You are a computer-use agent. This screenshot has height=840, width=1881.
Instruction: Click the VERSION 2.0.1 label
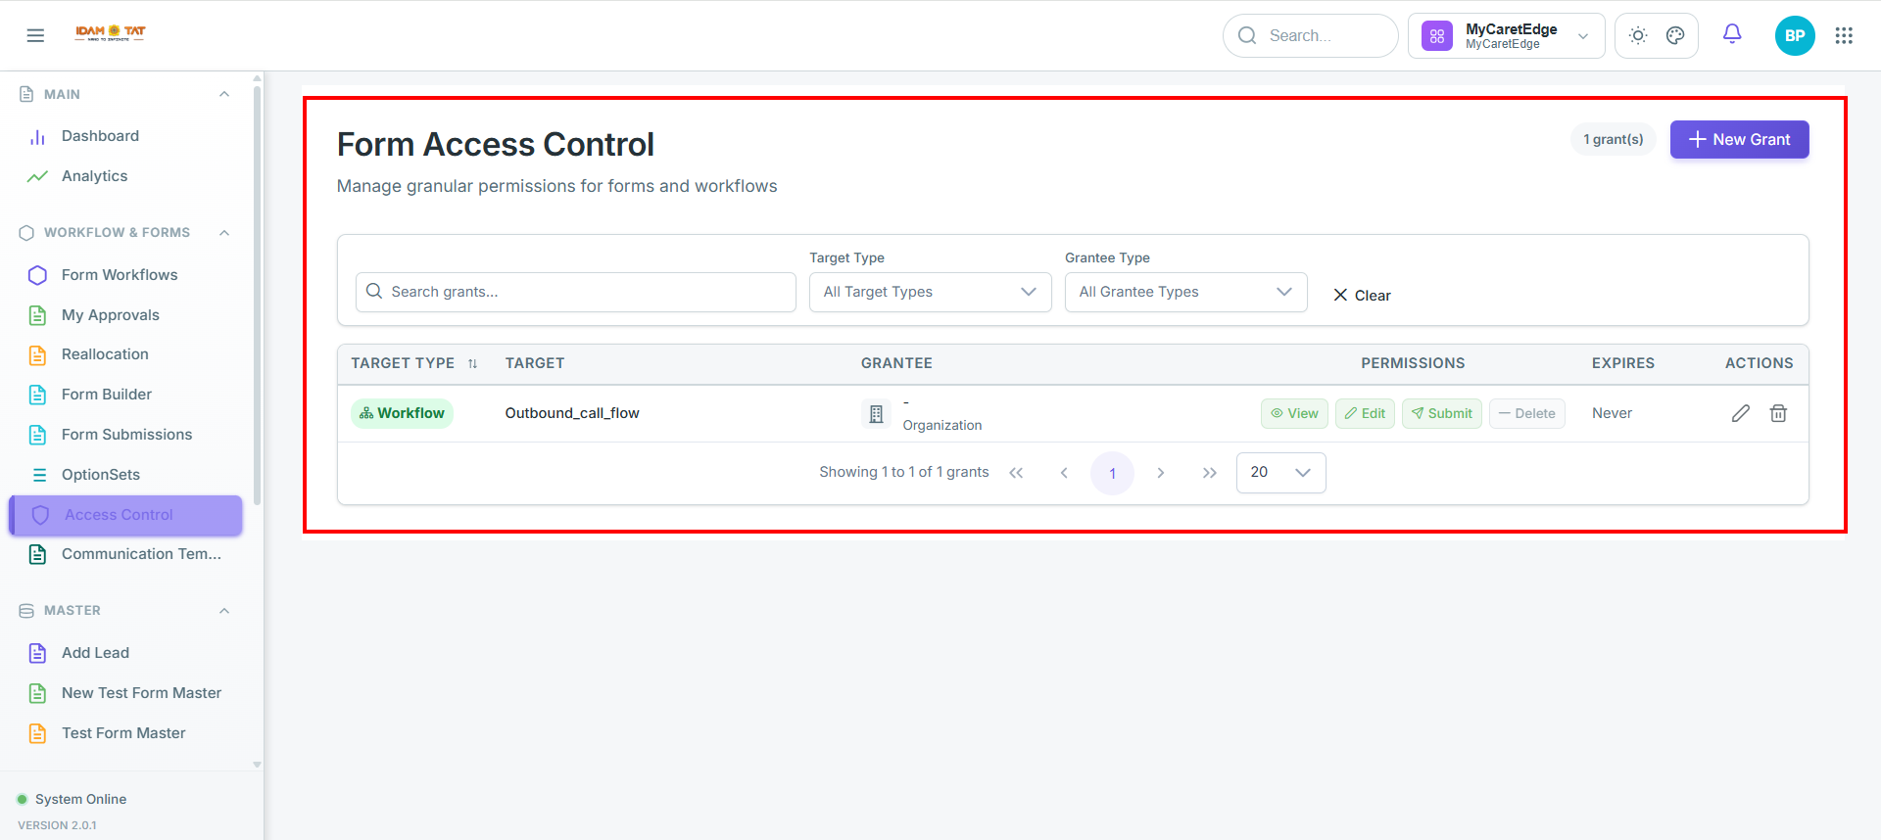coord(57,825)
